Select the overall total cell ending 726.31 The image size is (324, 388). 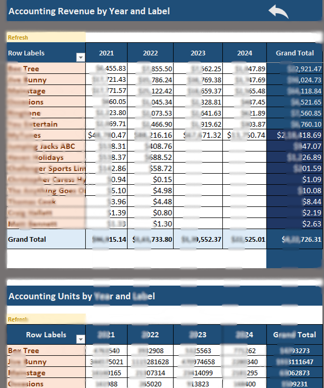[x=294, y=239]
